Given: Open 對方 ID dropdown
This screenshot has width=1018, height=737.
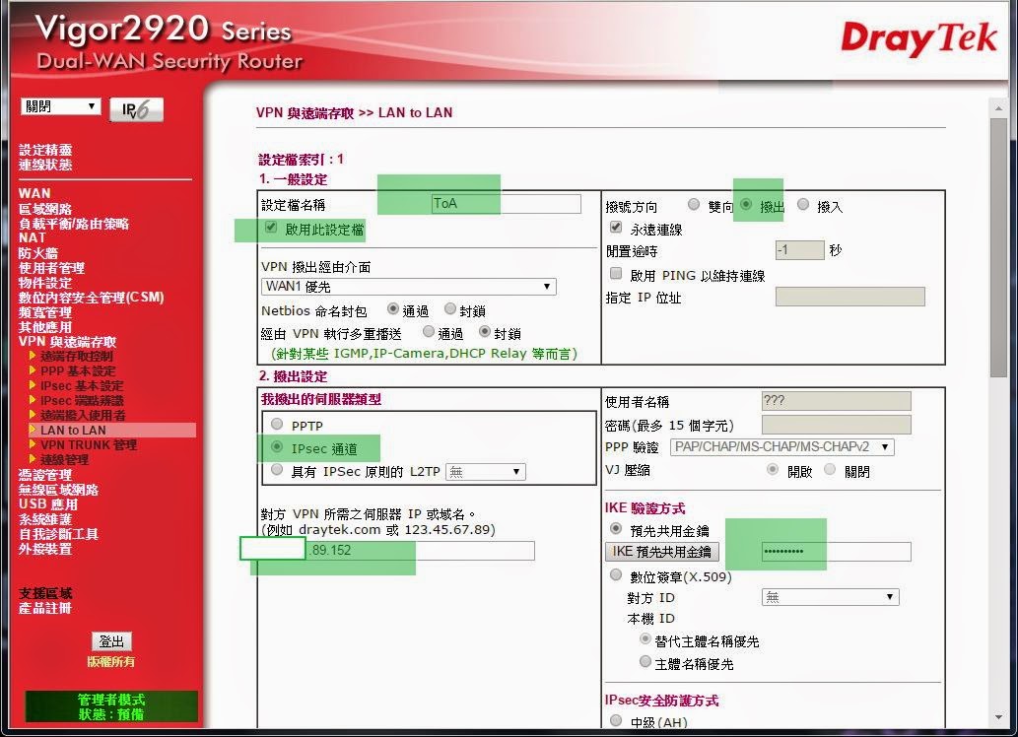Looking at the screenshot, I should click(x=831, y=597).
